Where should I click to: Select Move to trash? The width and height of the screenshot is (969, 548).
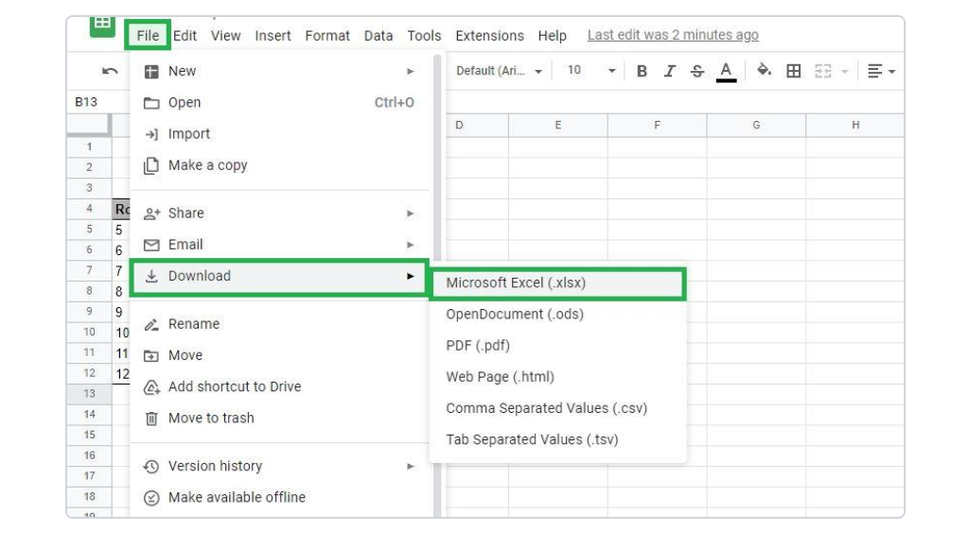[x=280, y=419]
